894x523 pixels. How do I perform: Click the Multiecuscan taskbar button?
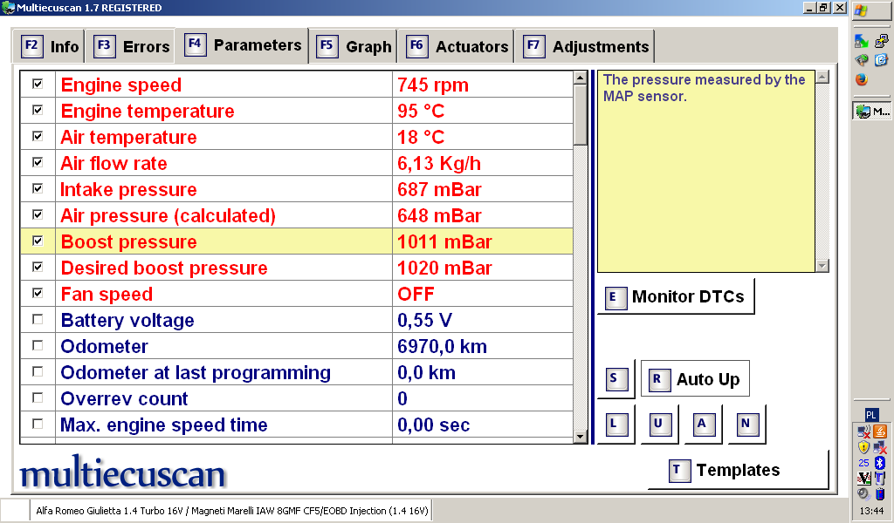click(x=872, y=112)
